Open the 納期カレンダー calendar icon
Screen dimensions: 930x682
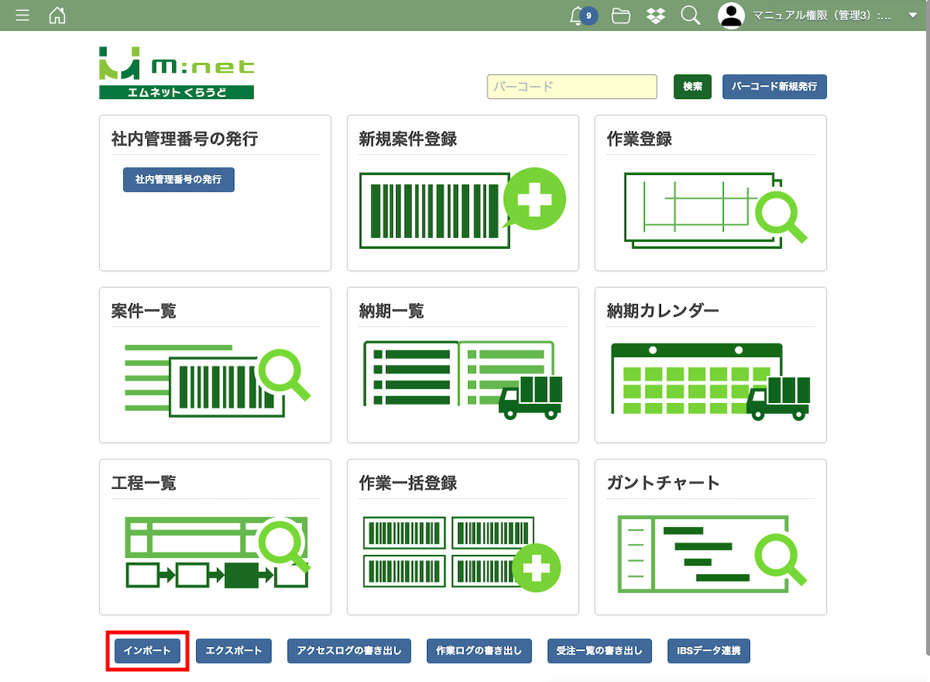[710, 381]
